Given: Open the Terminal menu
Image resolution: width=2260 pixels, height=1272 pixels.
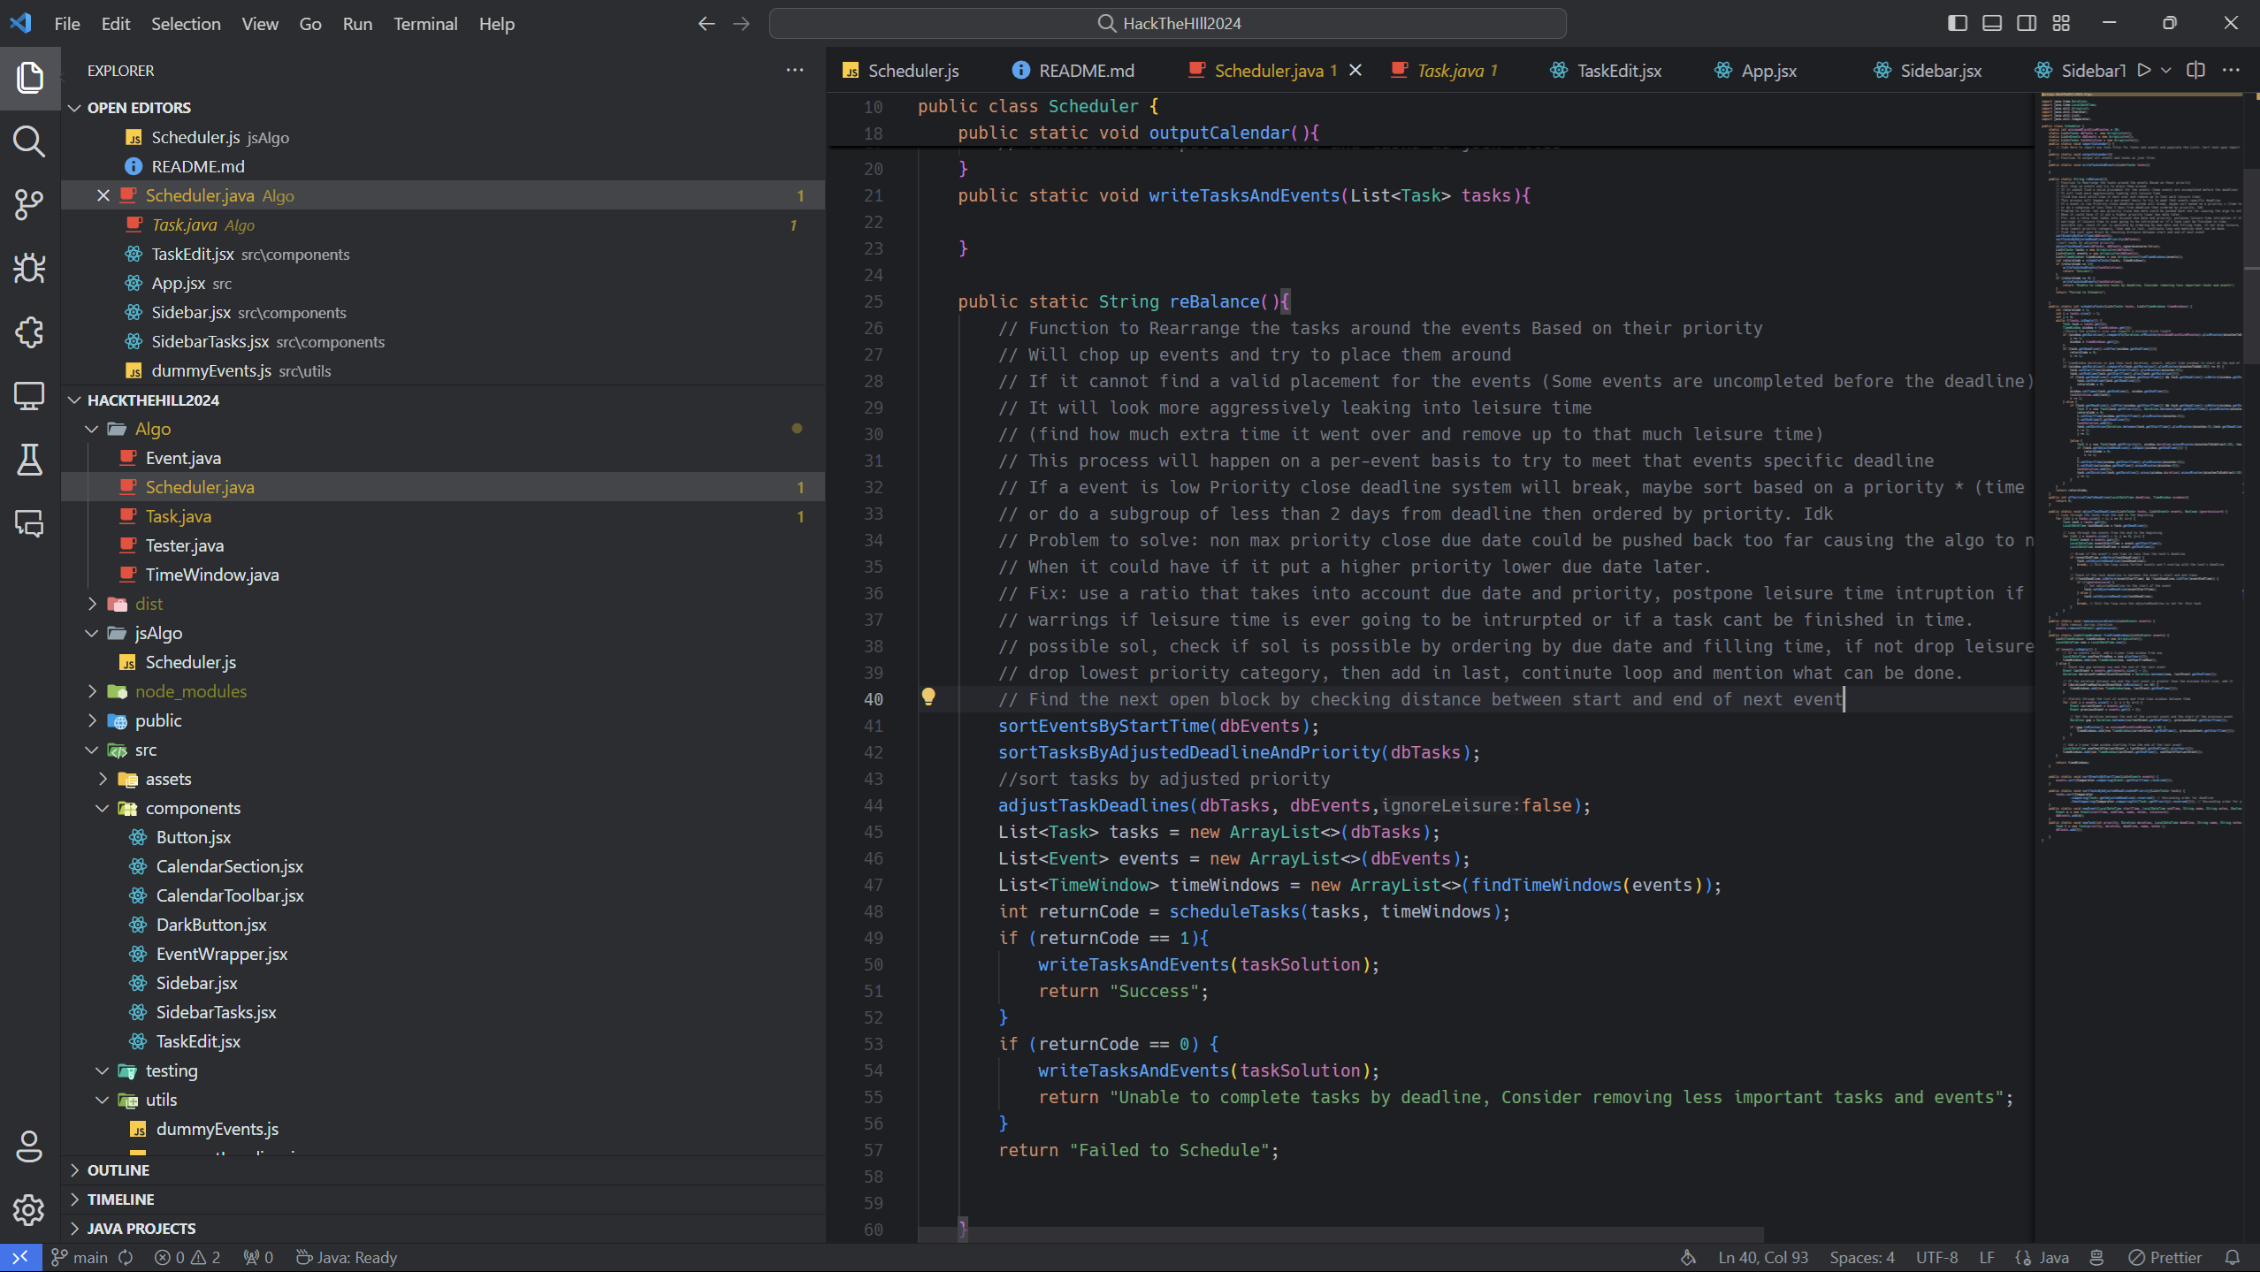Looking at the screenshot, I should 425,24.
